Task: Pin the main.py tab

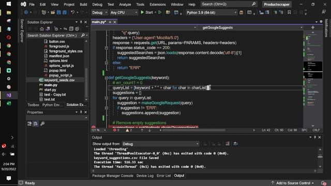Action: [x=110, y=22]
